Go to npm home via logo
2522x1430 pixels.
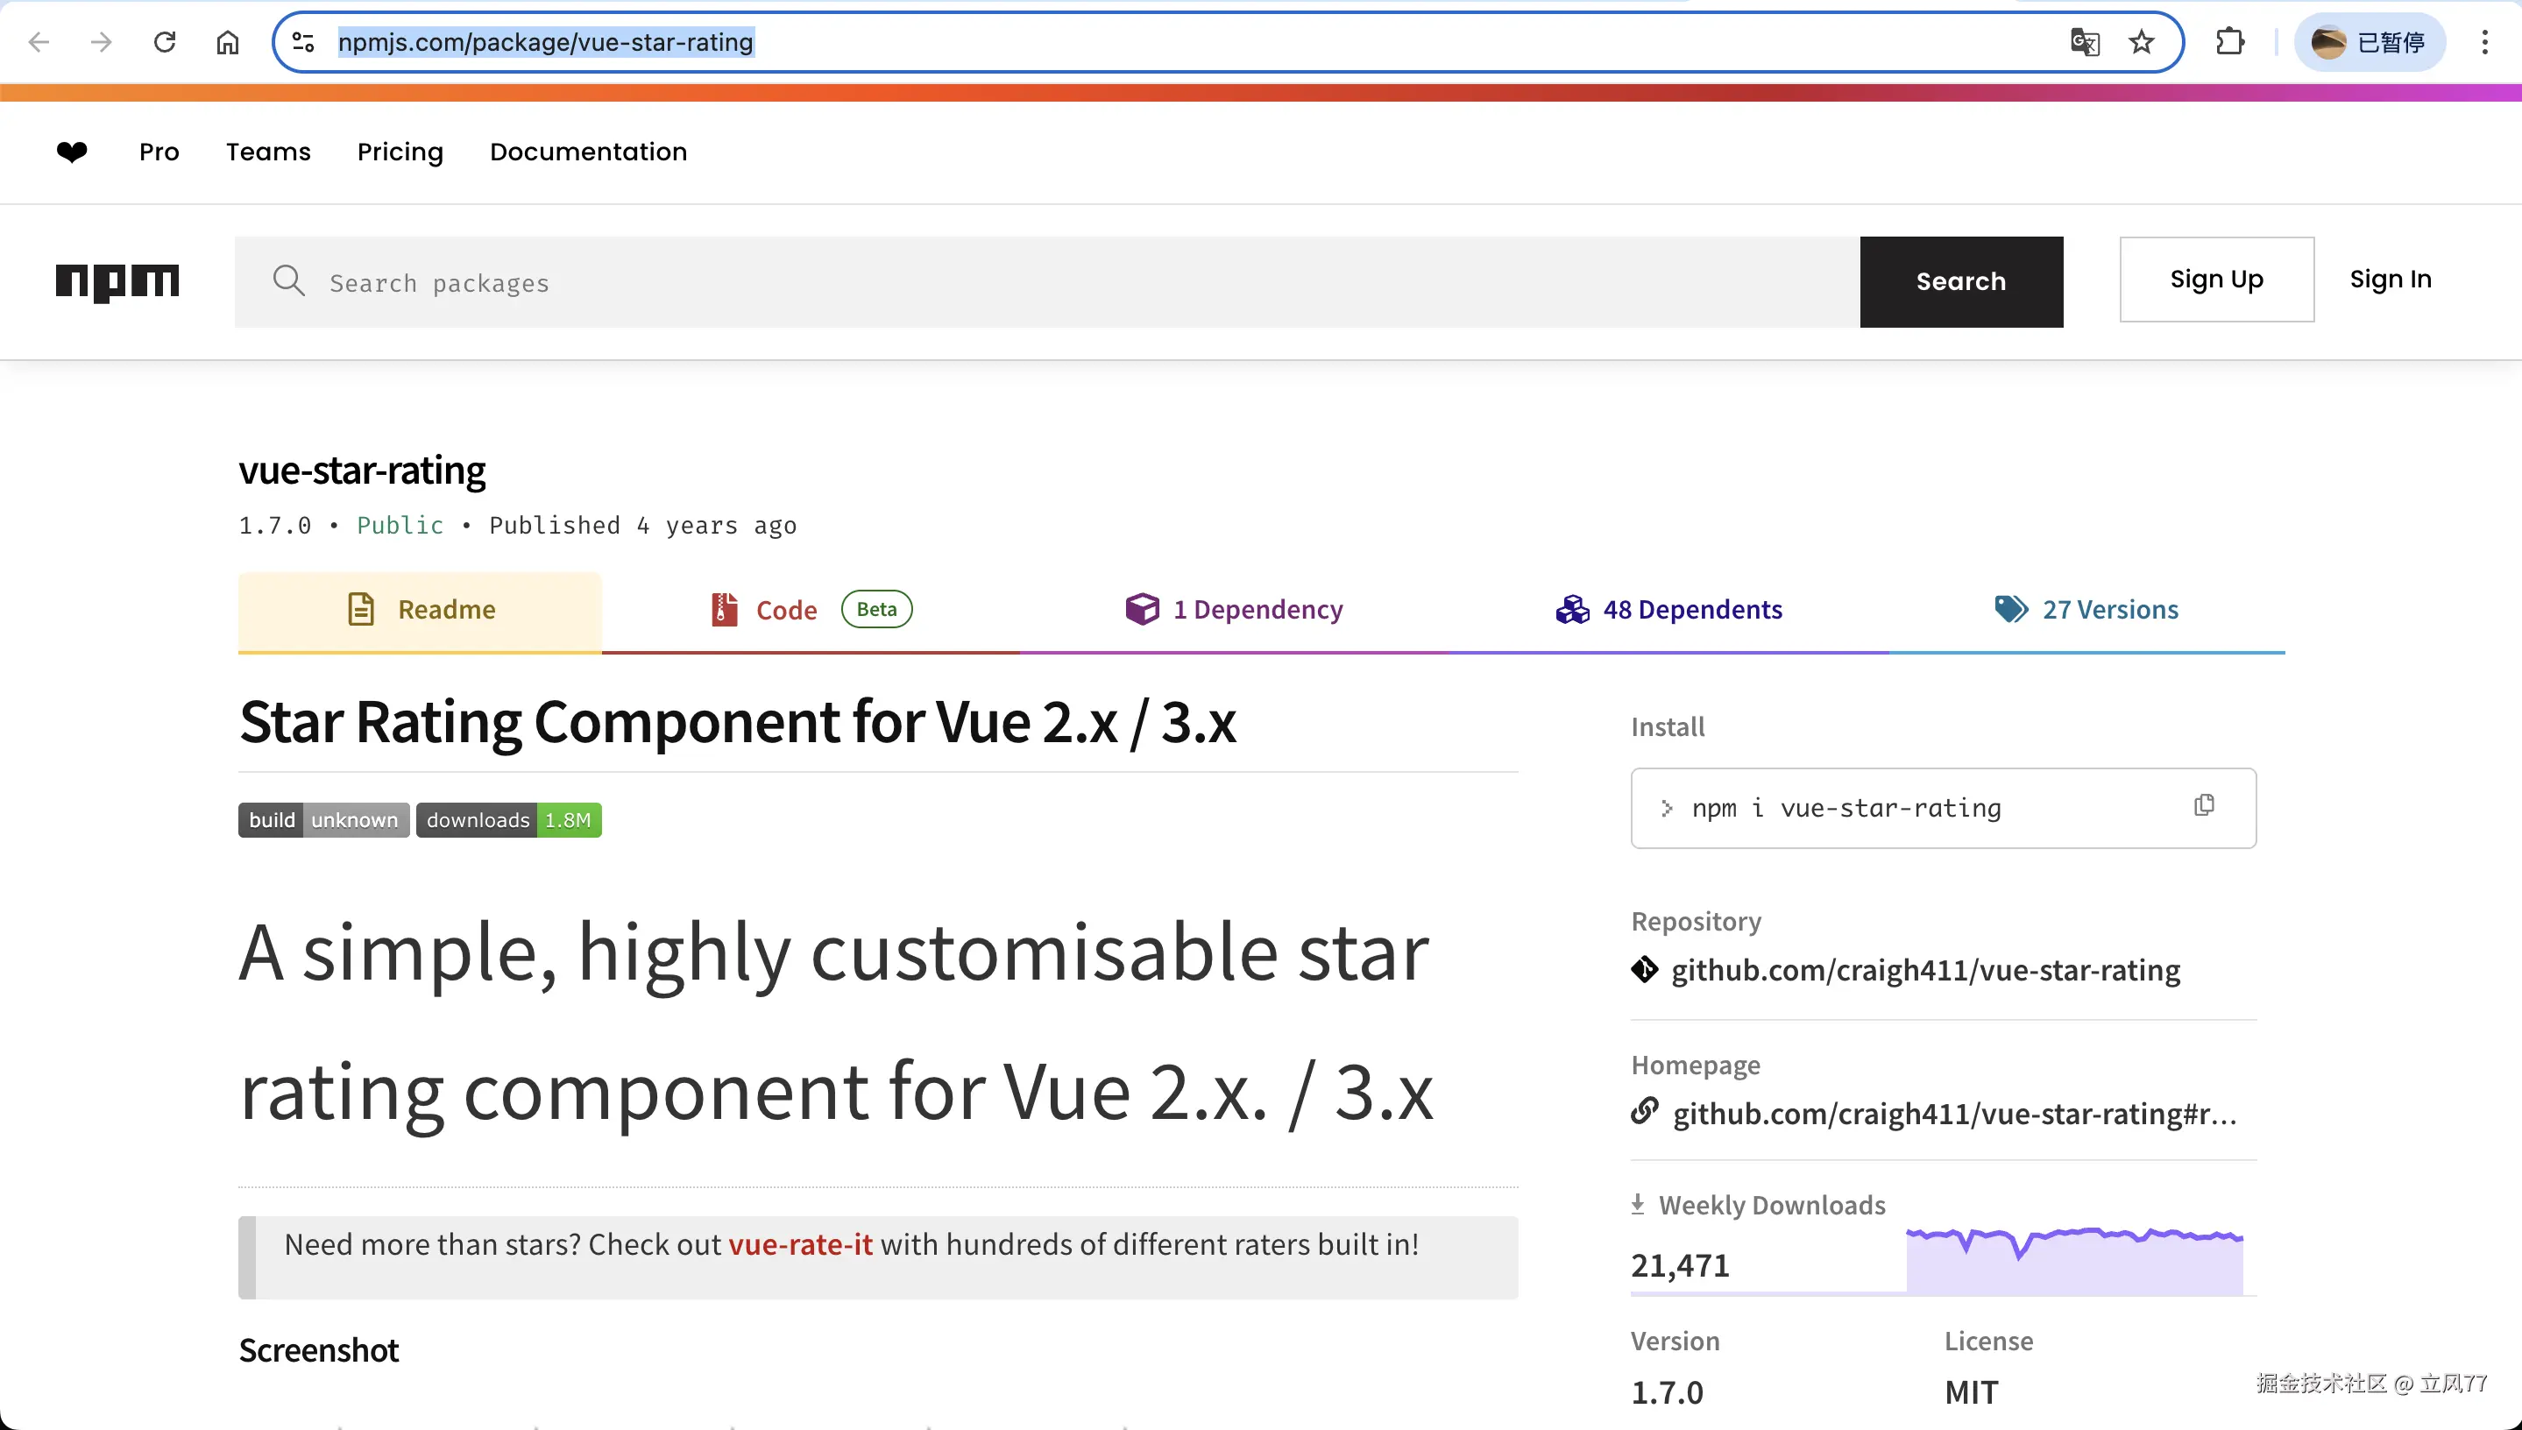pos(117,282)
